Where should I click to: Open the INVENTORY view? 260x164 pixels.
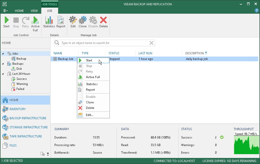coord(26,109)
